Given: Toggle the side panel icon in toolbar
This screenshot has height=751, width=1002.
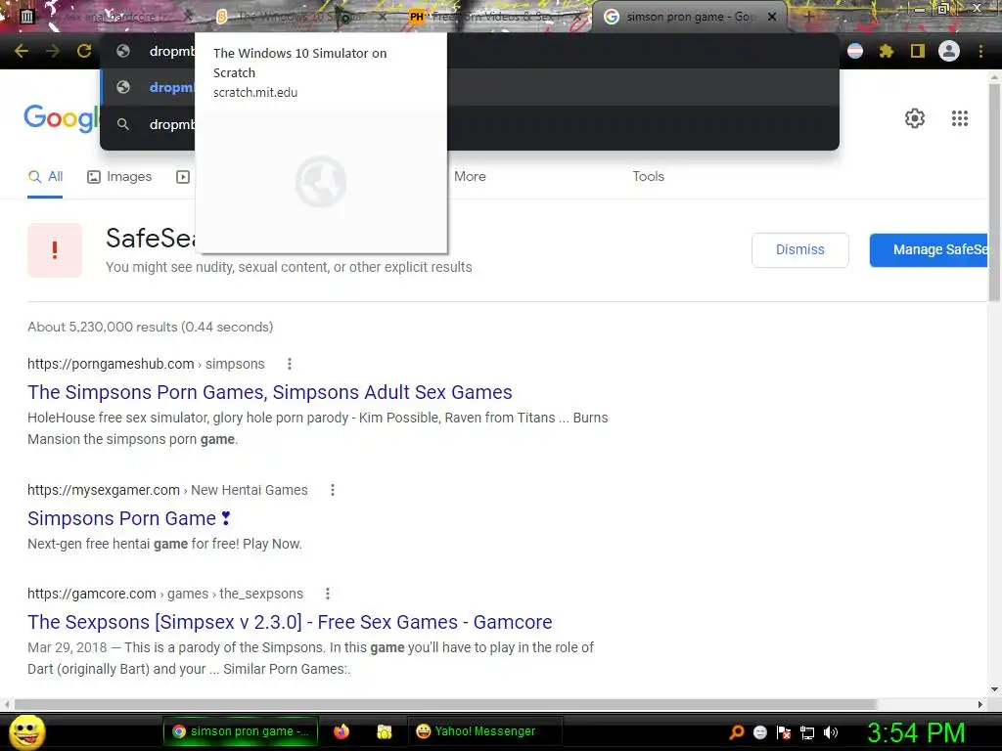Looking at the screenshot, I should [x=918, y=51].
